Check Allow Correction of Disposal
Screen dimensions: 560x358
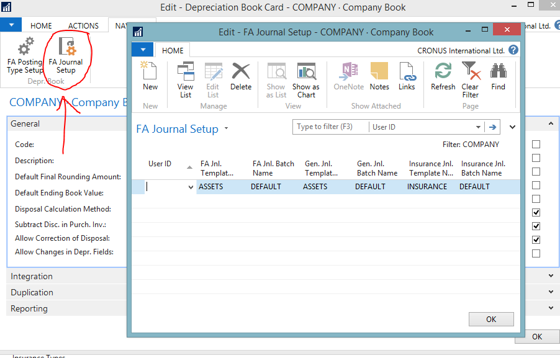tap(536, 239)
